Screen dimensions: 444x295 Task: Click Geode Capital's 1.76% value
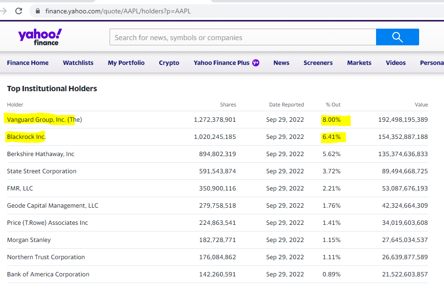(332, 205)
